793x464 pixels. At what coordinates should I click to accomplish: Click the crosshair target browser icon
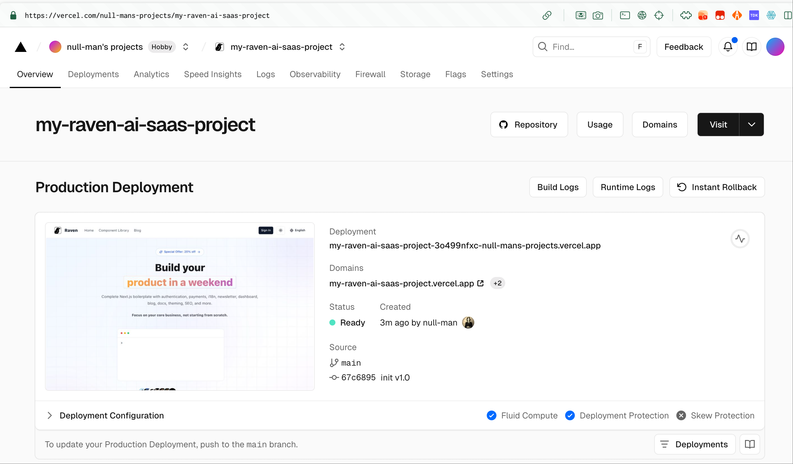pos(659,15)
